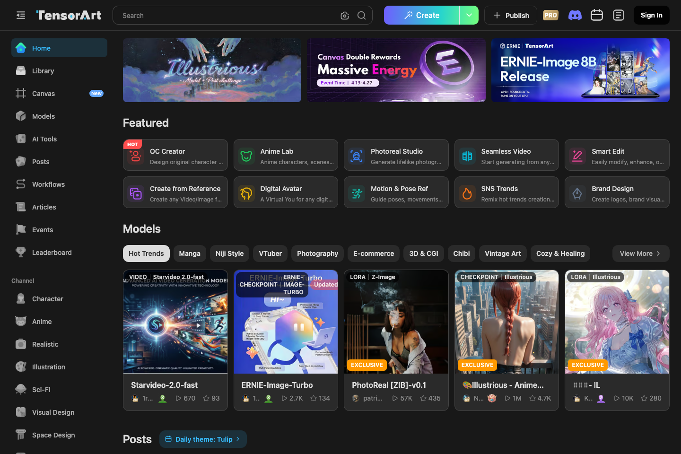This screenshot has width=681, height=454.
Task: Expand the Create dropdown arrow
Action: (469, 15)
